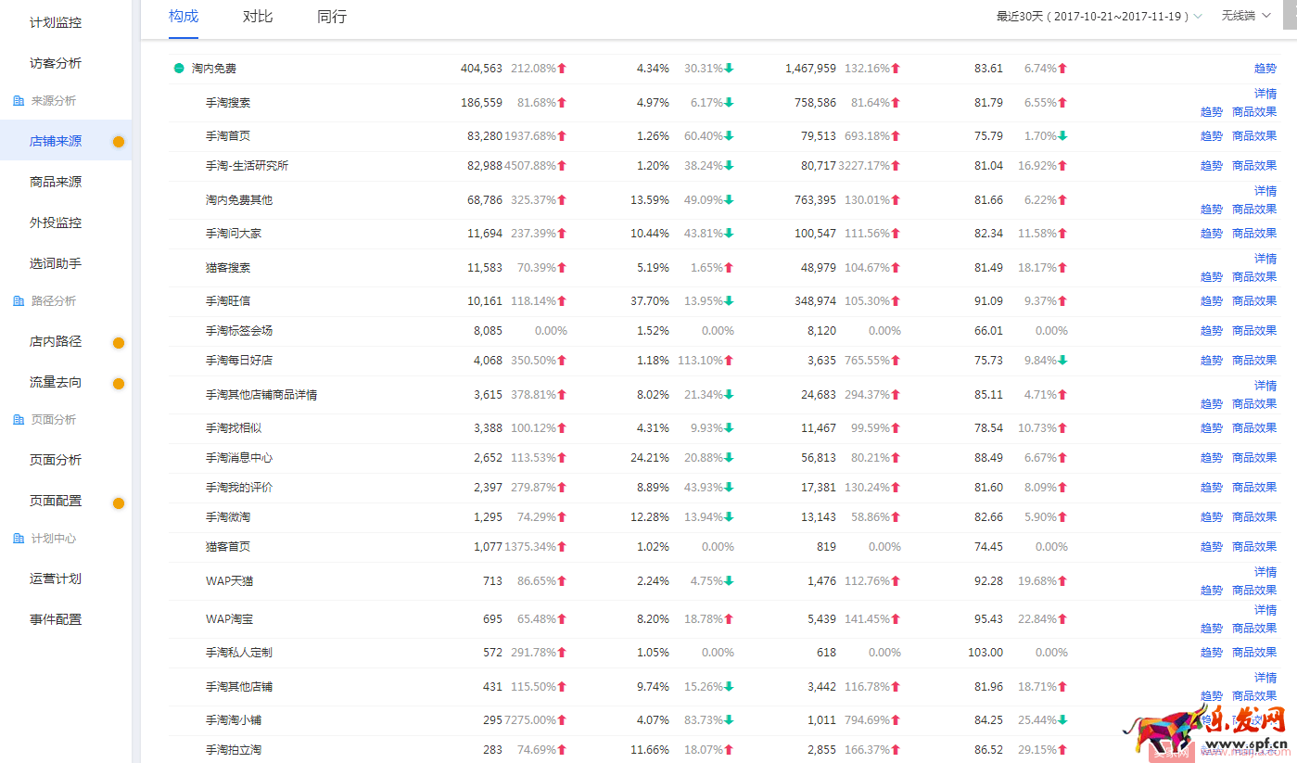The image size is (1297, 763).
Task: Open 页面配置 in sidebar
Action: [x=56, y=501]
